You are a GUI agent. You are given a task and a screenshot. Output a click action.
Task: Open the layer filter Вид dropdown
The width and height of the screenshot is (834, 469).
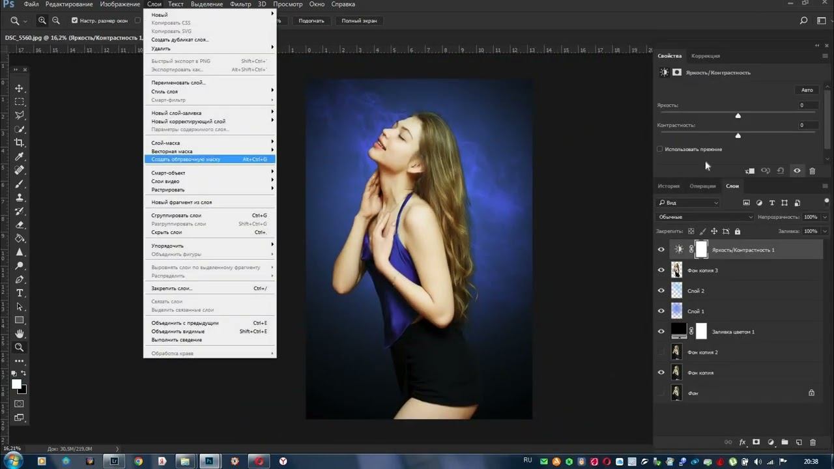pyautogui.click(x=688, y=203)
